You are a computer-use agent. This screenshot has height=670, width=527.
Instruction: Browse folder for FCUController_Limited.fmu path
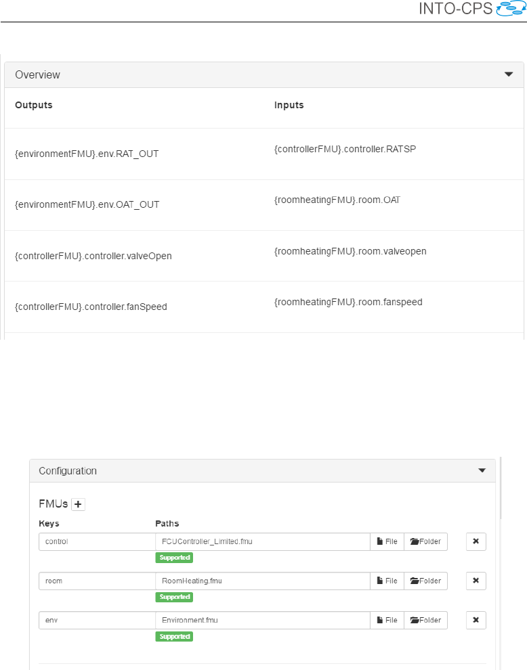click(x=425, y=541)
